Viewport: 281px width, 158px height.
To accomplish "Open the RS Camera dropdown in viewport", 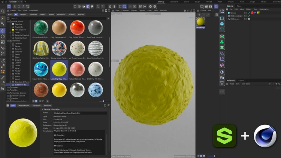I will 153,14.
